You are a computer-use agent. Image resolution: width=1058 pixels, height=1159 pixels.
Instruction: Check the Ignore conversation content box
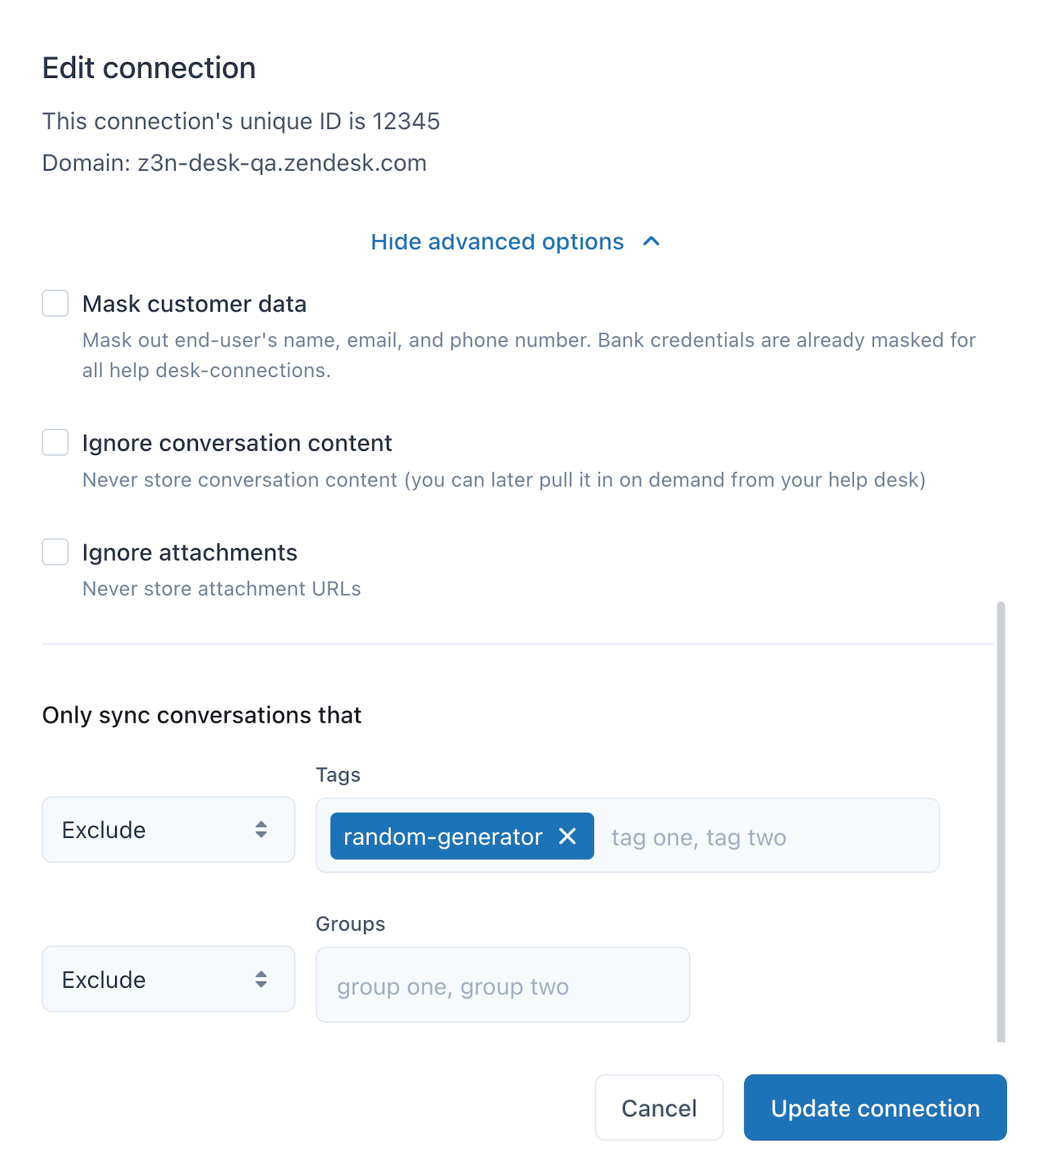point(55,442)
